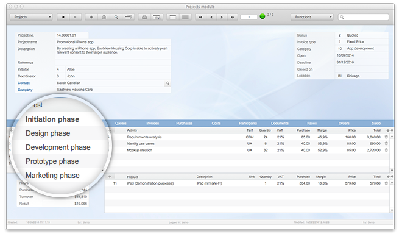
Task: Click the Deadline date 31/12/2016
Action: tap(362, 62)
